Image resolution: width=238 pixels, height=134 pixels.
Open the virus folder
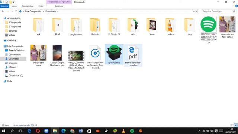click(190, 26)
